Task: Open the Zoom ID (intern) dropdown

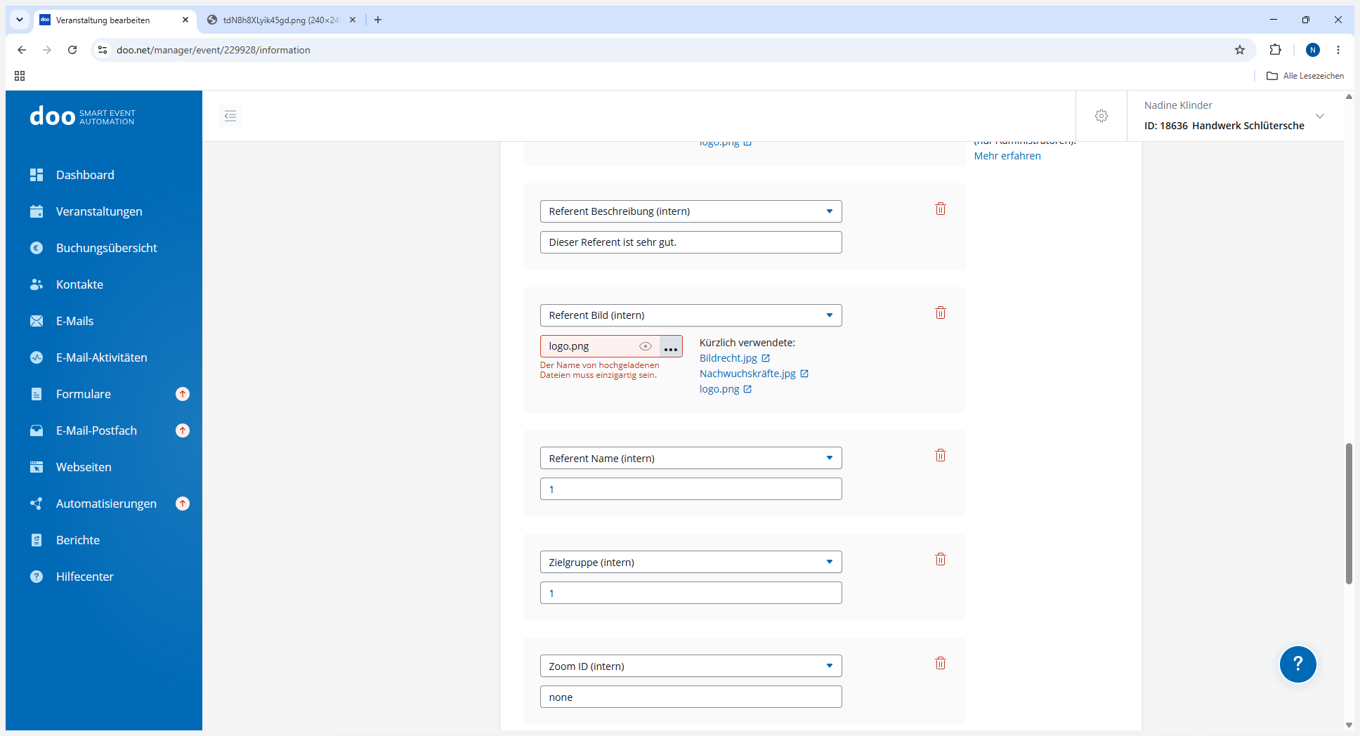Action: pos(691,666)
